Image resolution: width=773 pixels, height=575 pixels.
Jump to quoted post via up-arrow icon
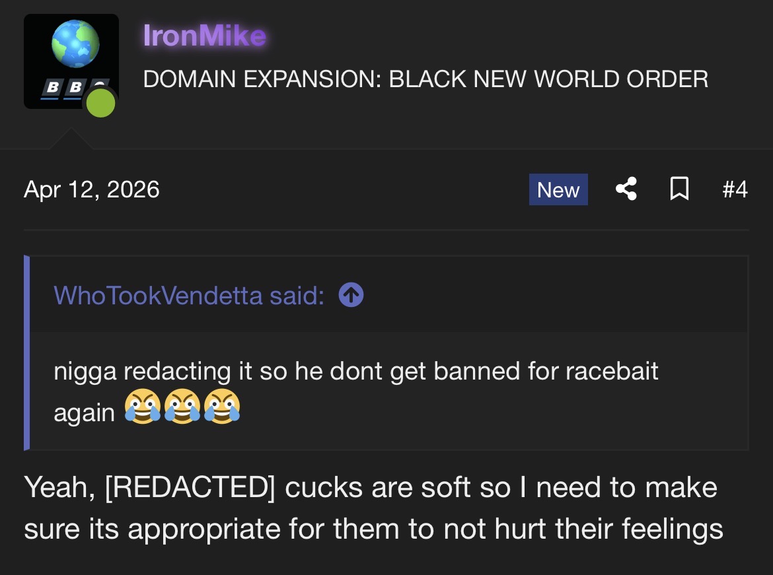tap(351, 295)
